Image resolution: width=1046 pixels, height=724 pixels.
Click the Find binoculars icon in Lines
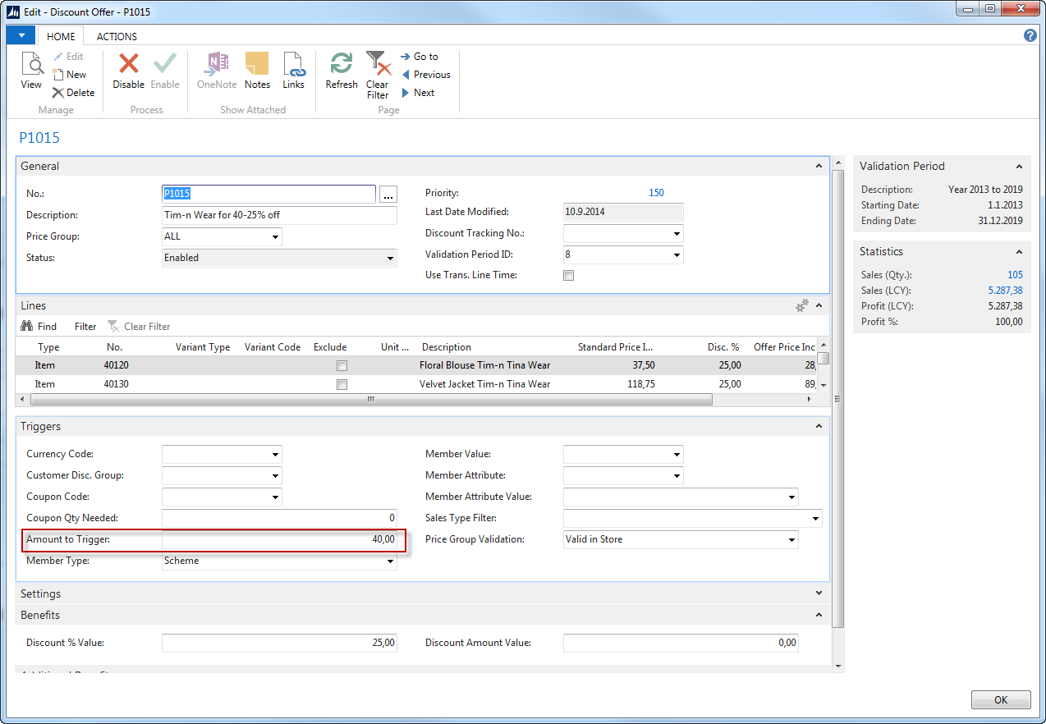click(x=26, y=327)
